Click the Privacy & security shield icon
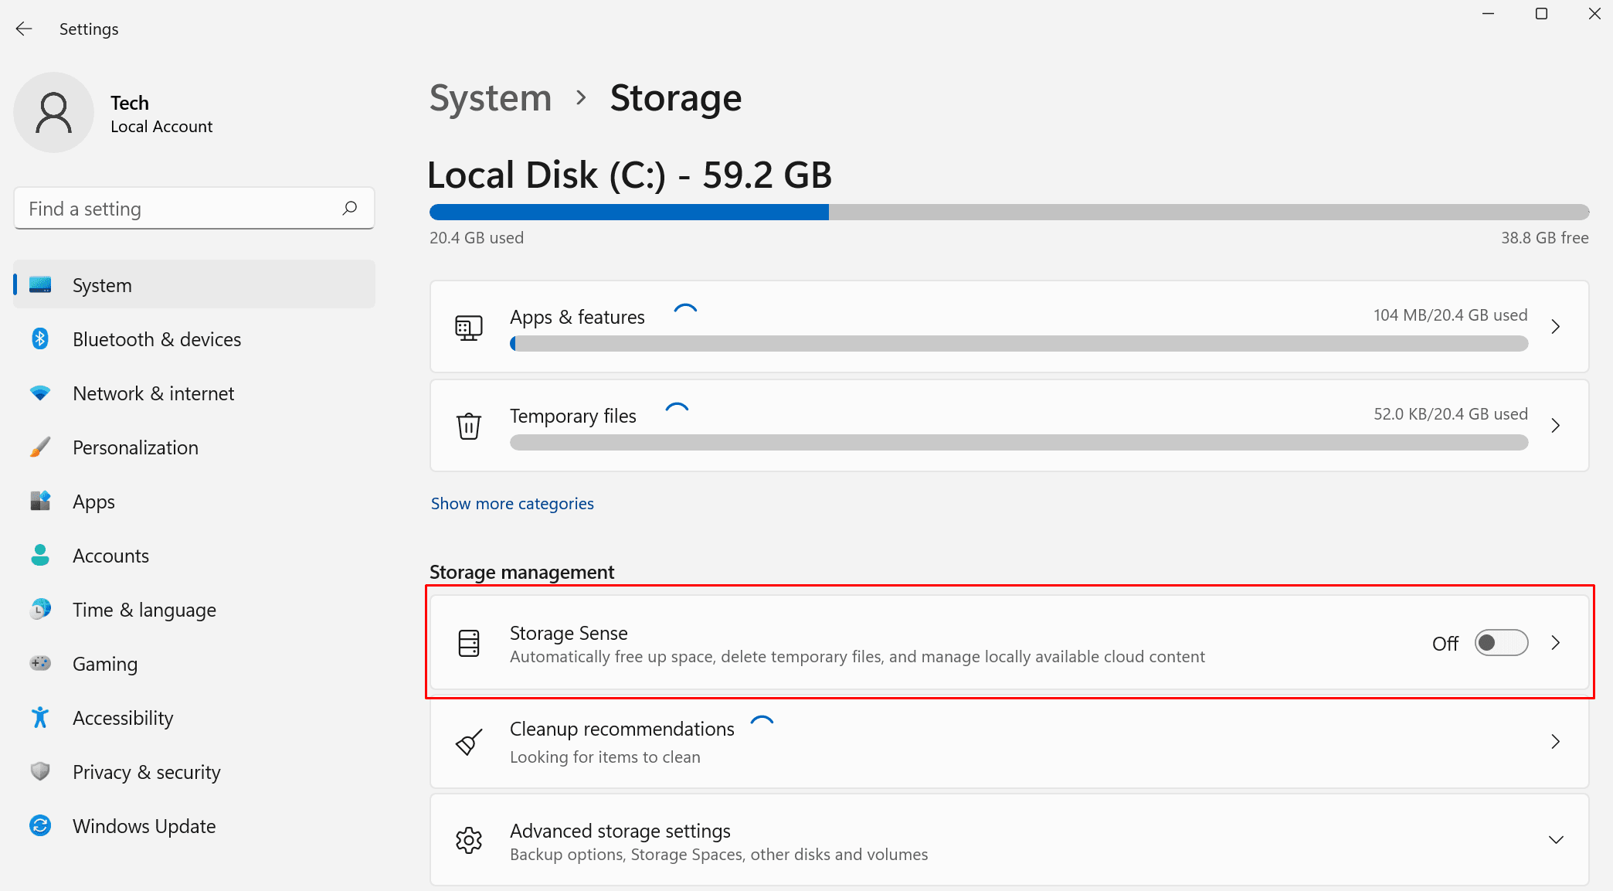1613x891 pixels. coord(39,771)
